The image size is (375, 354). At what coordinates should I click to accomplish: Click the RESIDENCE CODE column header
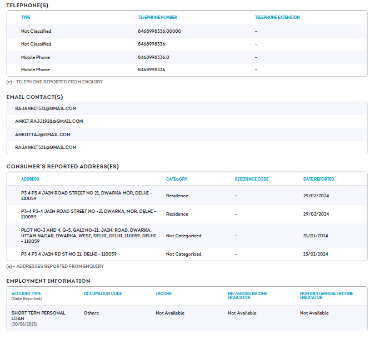252,179
